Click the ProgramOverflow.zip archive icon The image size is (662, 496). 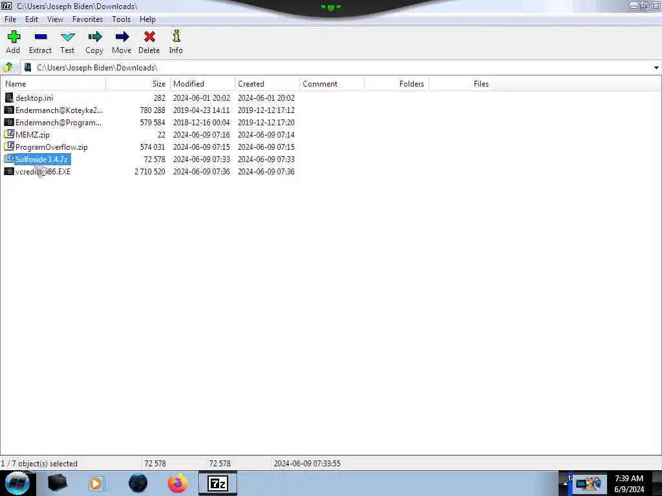coord(9,147)
